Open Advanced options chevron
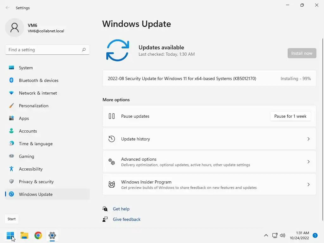 coord(308,162)
